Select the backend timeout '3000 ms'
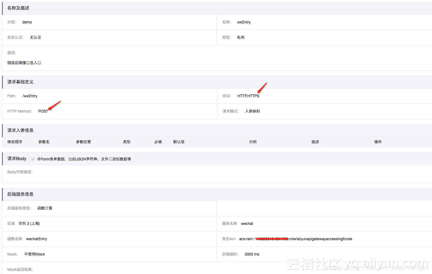432x274 pixels. pos(252,254)
